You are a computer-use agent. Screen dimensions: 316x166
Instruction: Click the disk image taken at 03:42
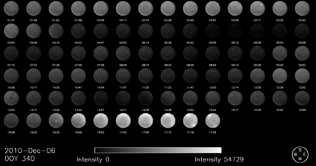coord(302,8)
